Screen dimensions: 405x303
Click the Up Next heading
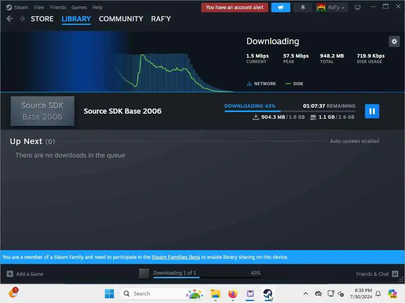tap(26, 141)
